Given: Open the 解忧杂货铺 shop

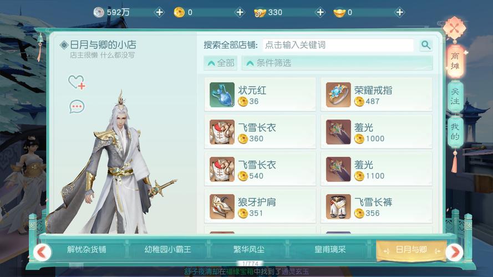Looking at the screenshot, I should 87,249.
